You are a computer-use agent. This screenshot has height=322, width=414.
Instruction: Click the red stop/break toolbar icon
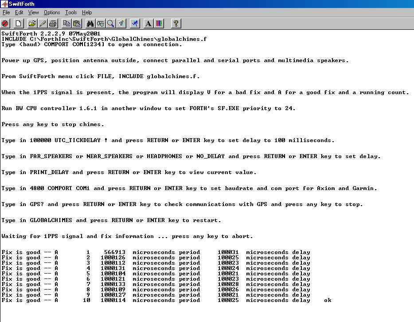click(5, 24)
